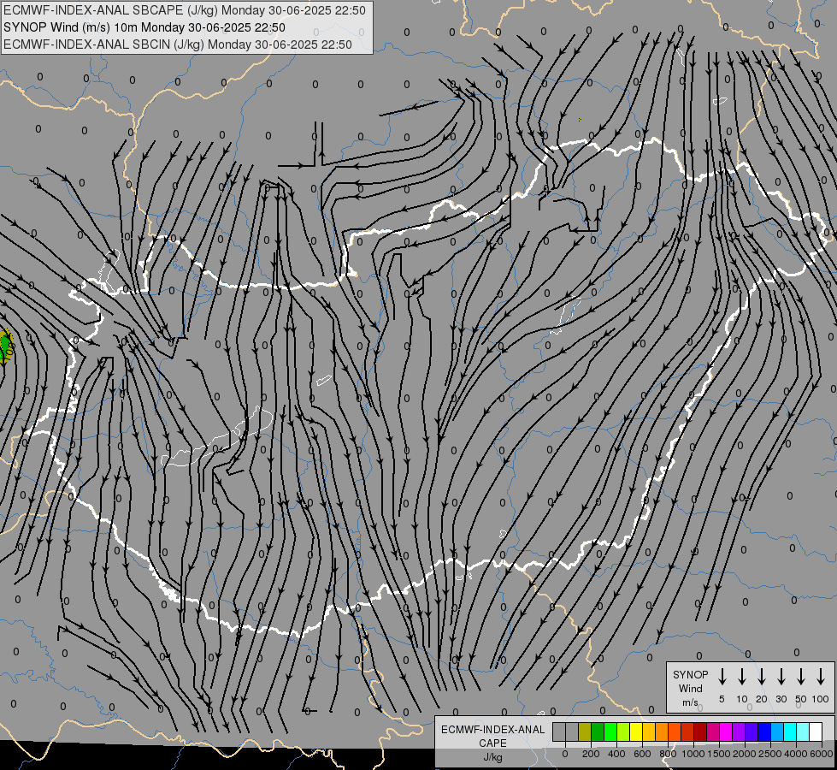Viewport: 837px width, 770px height.
Task: Select the gray swatch left of the 0 tick
Action: (x=559, y=732)
